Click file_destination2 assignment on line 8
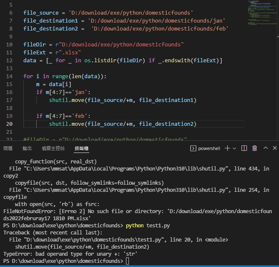This screenshot has width=279, height=267. [x=126, y=29]
